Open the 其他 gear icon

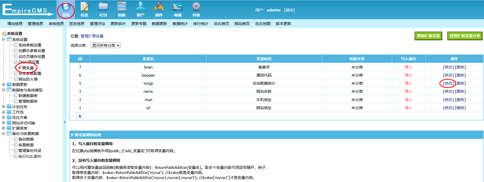tap(196, 7)
